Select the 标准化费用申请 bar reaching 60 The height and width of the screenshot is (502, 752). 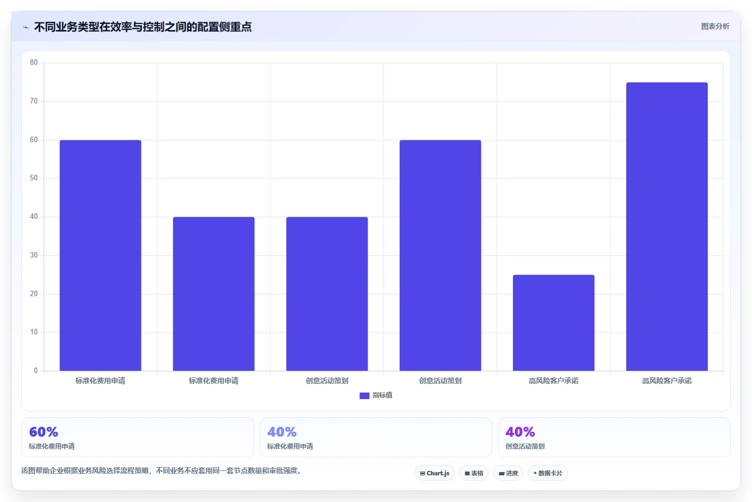coord(100,255)
